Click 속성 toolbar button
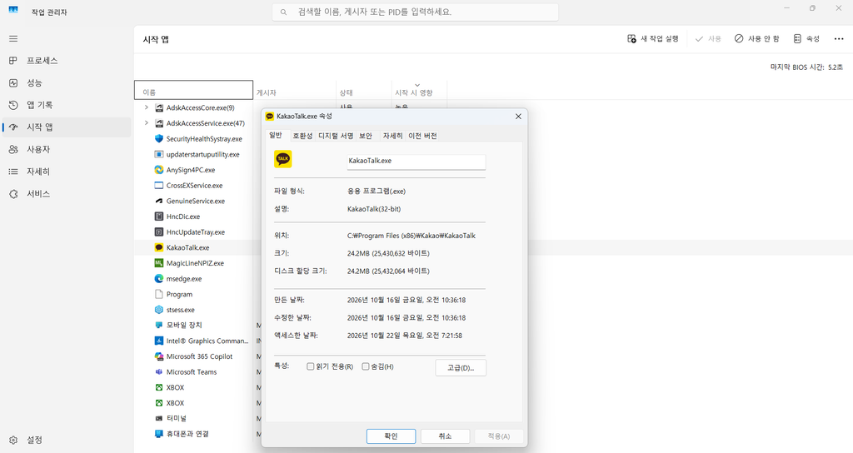 click(806, 38)
